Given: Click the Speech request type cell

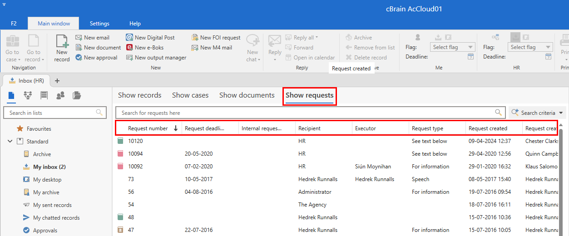Looking at the screenshot, I should (421, 179).
